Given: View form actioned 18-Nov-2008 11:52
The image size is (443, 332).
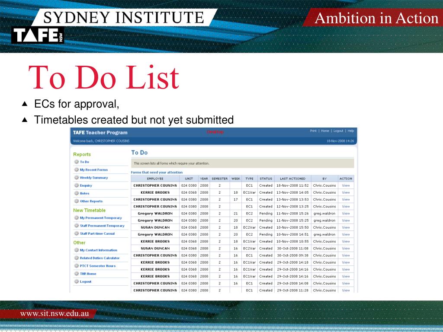Looking at the screenshot, I should [346, 186].
